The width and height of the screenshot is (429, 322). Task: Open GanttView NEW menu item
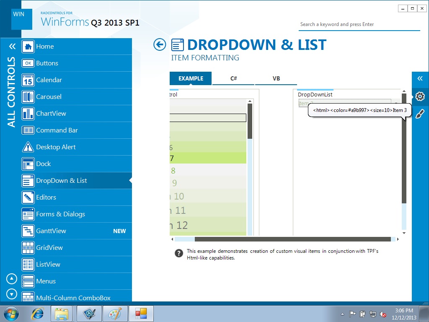[x=77, y=231]
